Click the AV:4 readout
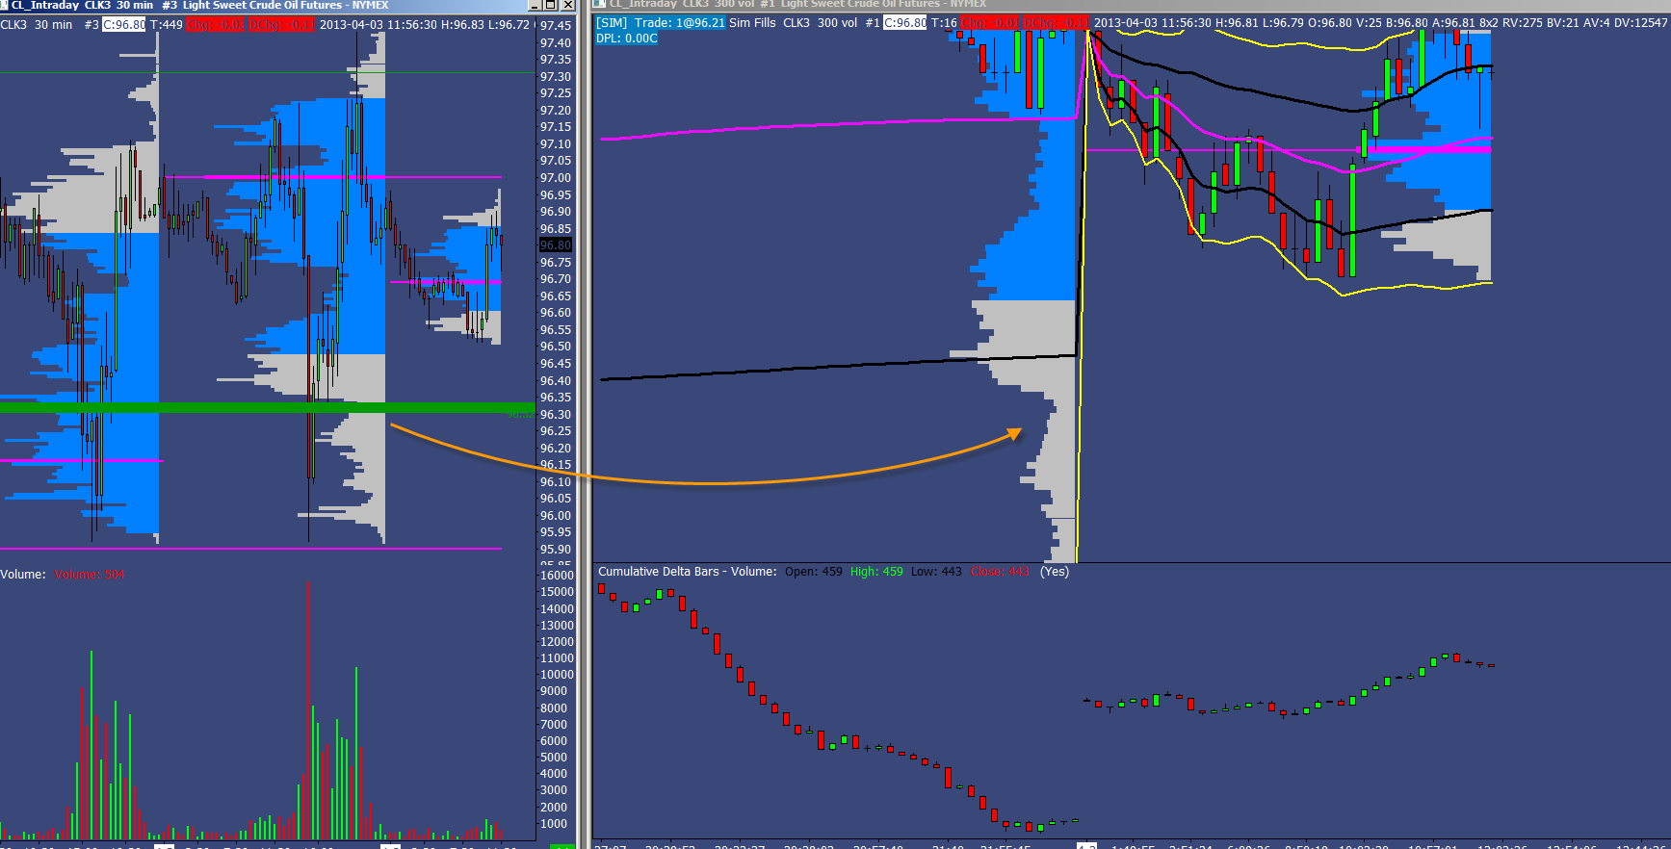The width and height of the screenshot is (1671, 849). coord(1596,23)
